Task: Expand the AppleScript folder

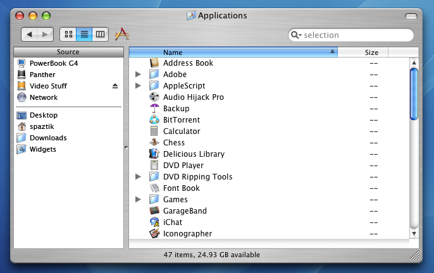Action: (138, 86)
